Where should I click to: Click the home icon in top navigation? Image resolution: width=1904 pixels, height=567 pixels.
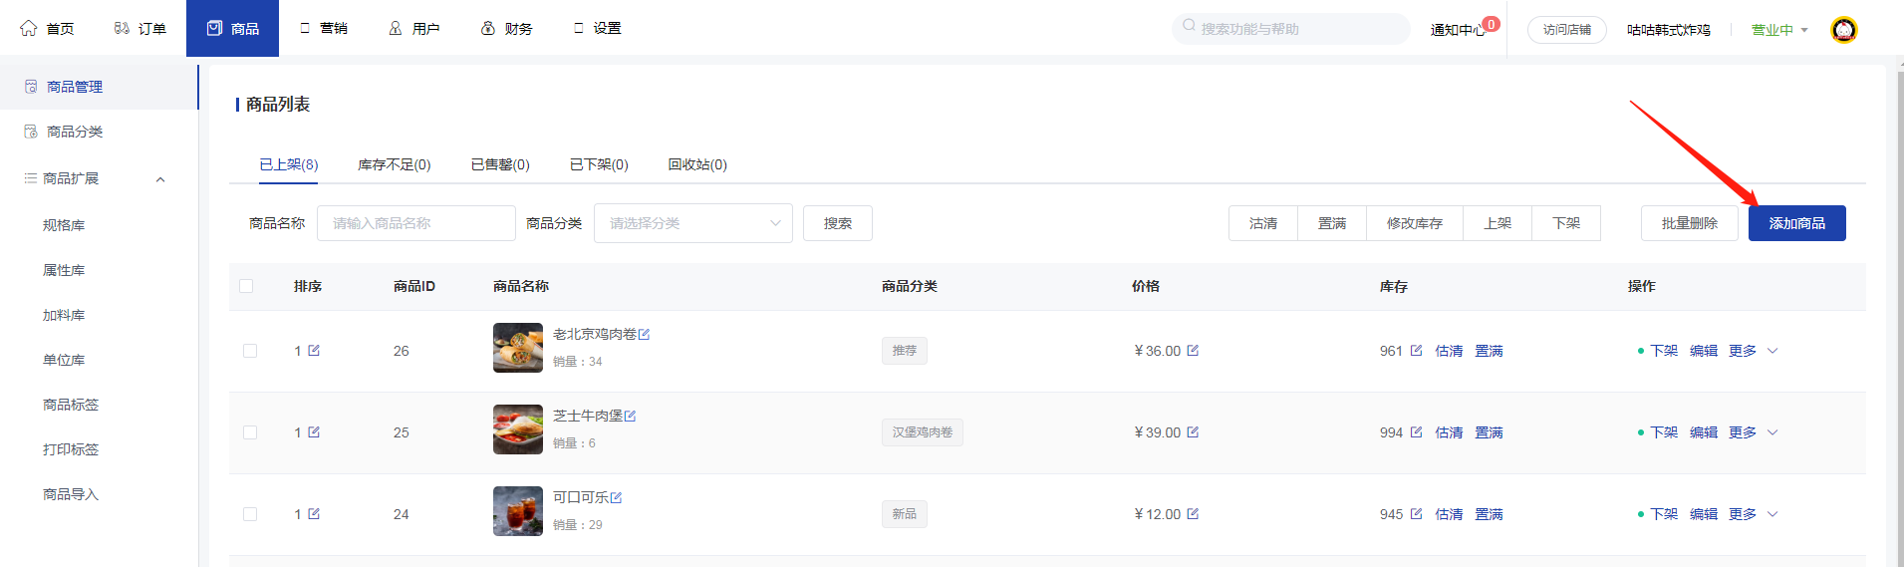point(29,28)
